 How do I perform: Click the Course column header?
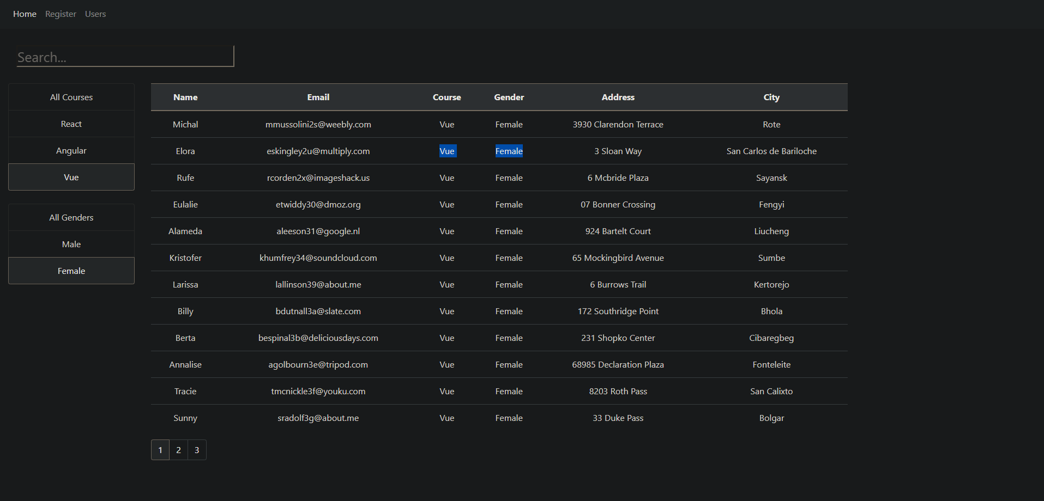click(447, 97)
